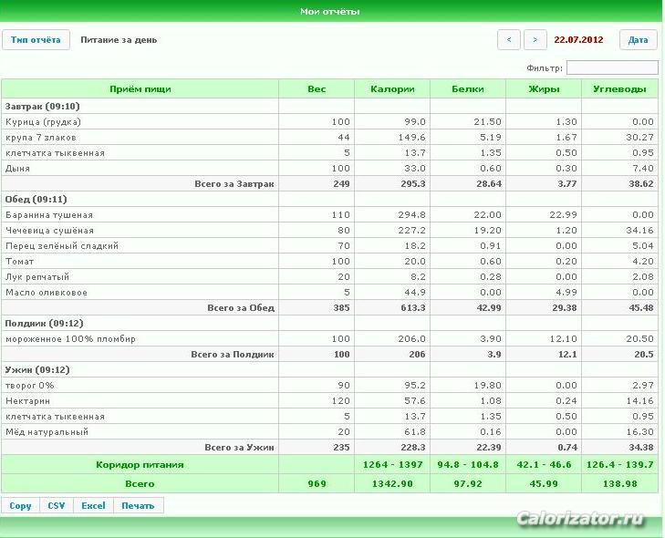The image size is (665, 538).
Task: Select the Полдник (09:12) meal row
Action: pyautogui.click(x=329, y=324)
